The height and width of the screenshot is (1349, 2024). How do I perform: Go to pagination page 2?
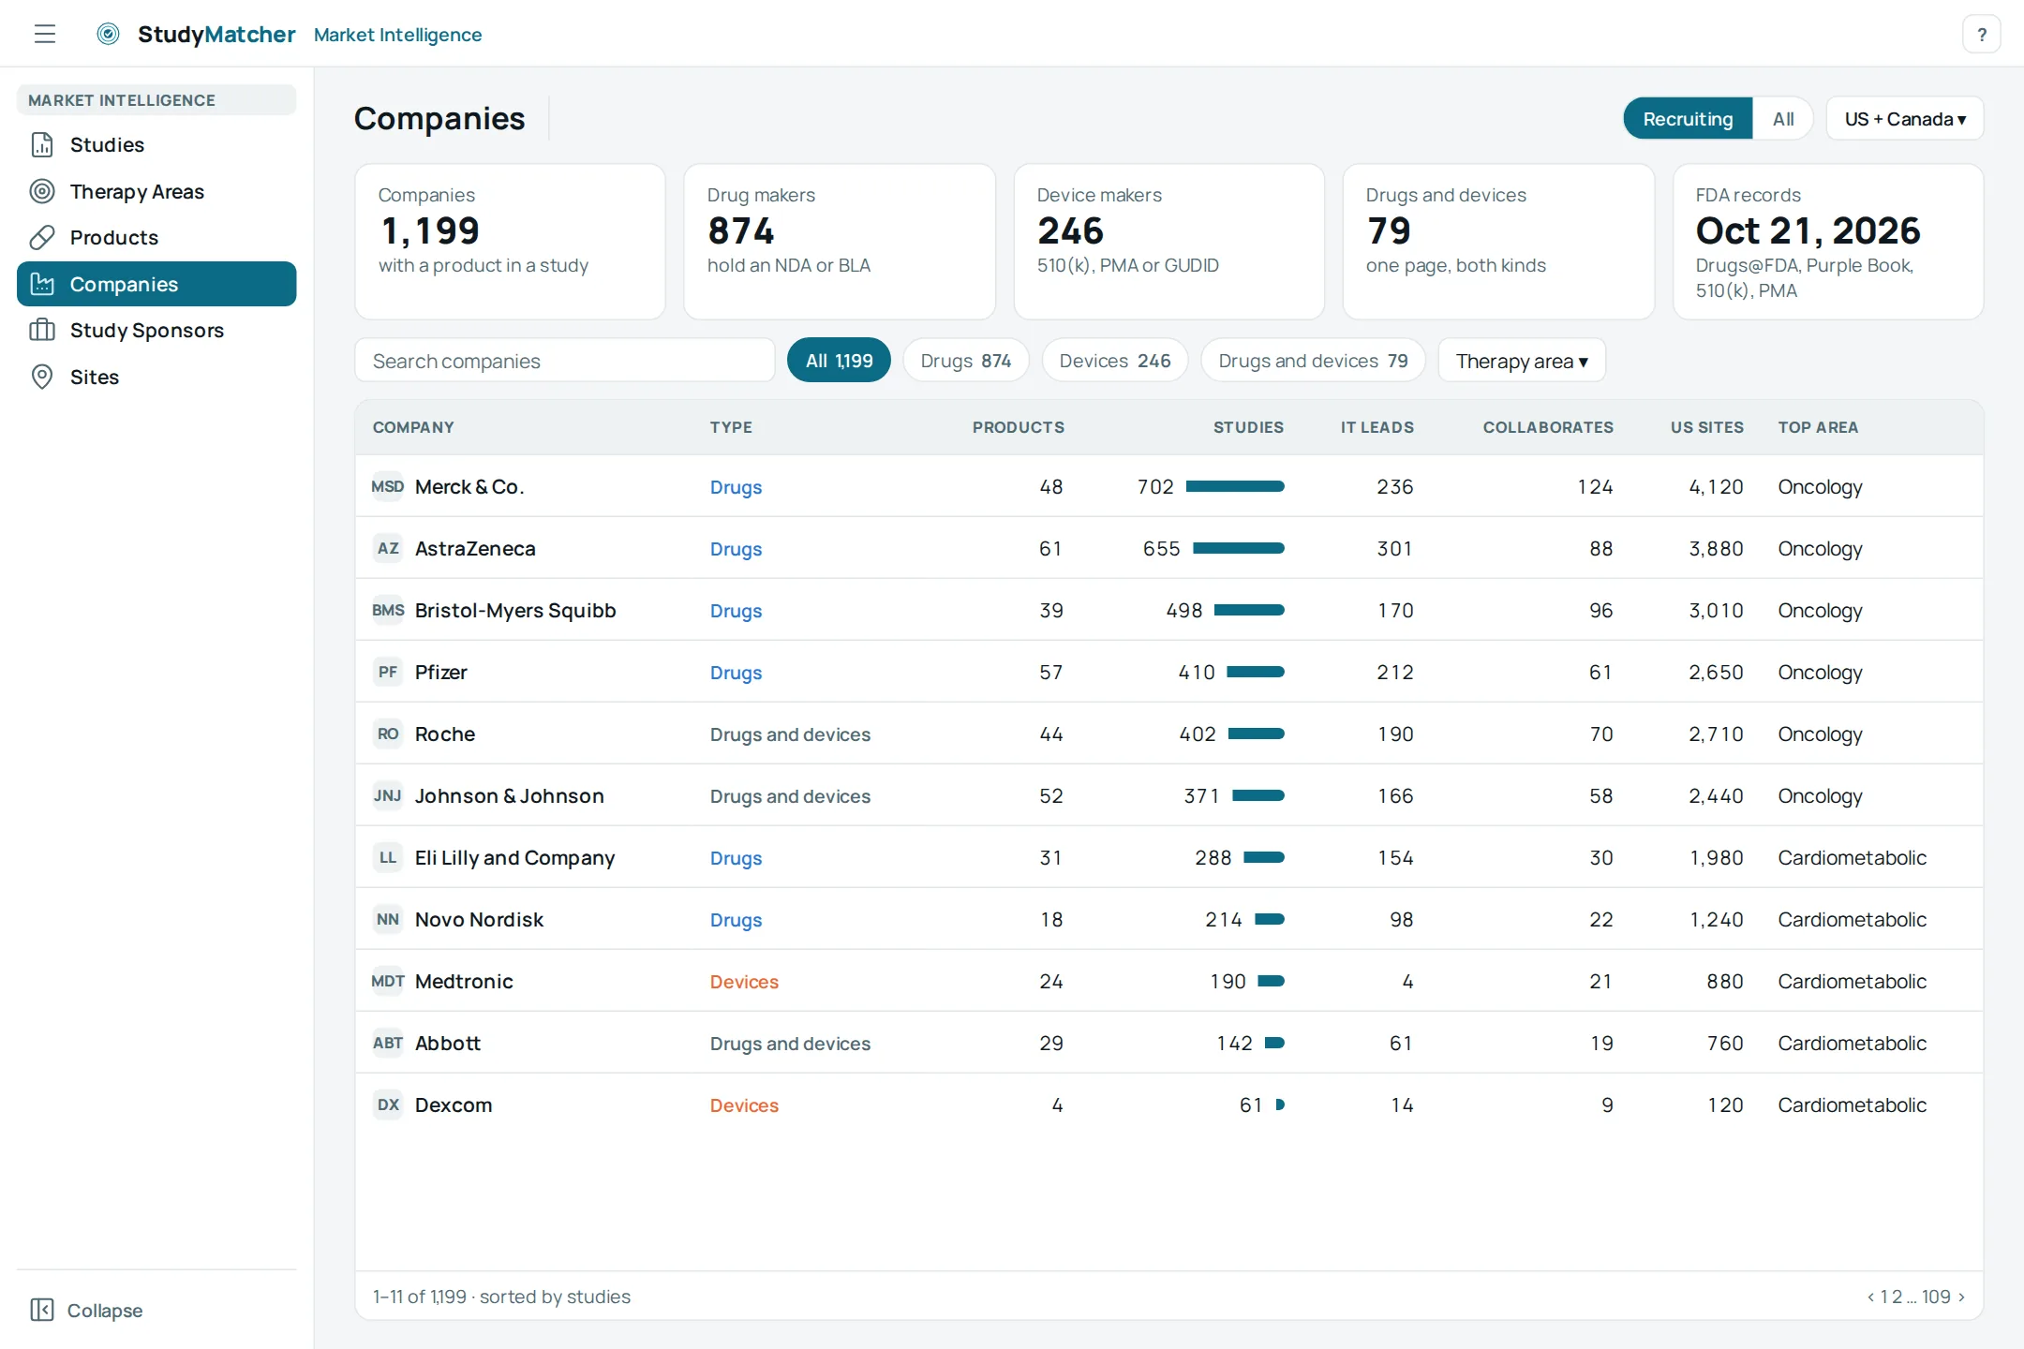[x=1897, y=1297]
